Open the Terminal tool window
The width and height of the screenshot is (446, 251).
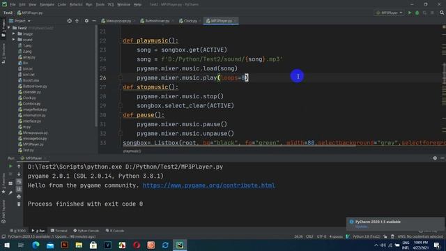pyautogui.click(x=59, y=231)
